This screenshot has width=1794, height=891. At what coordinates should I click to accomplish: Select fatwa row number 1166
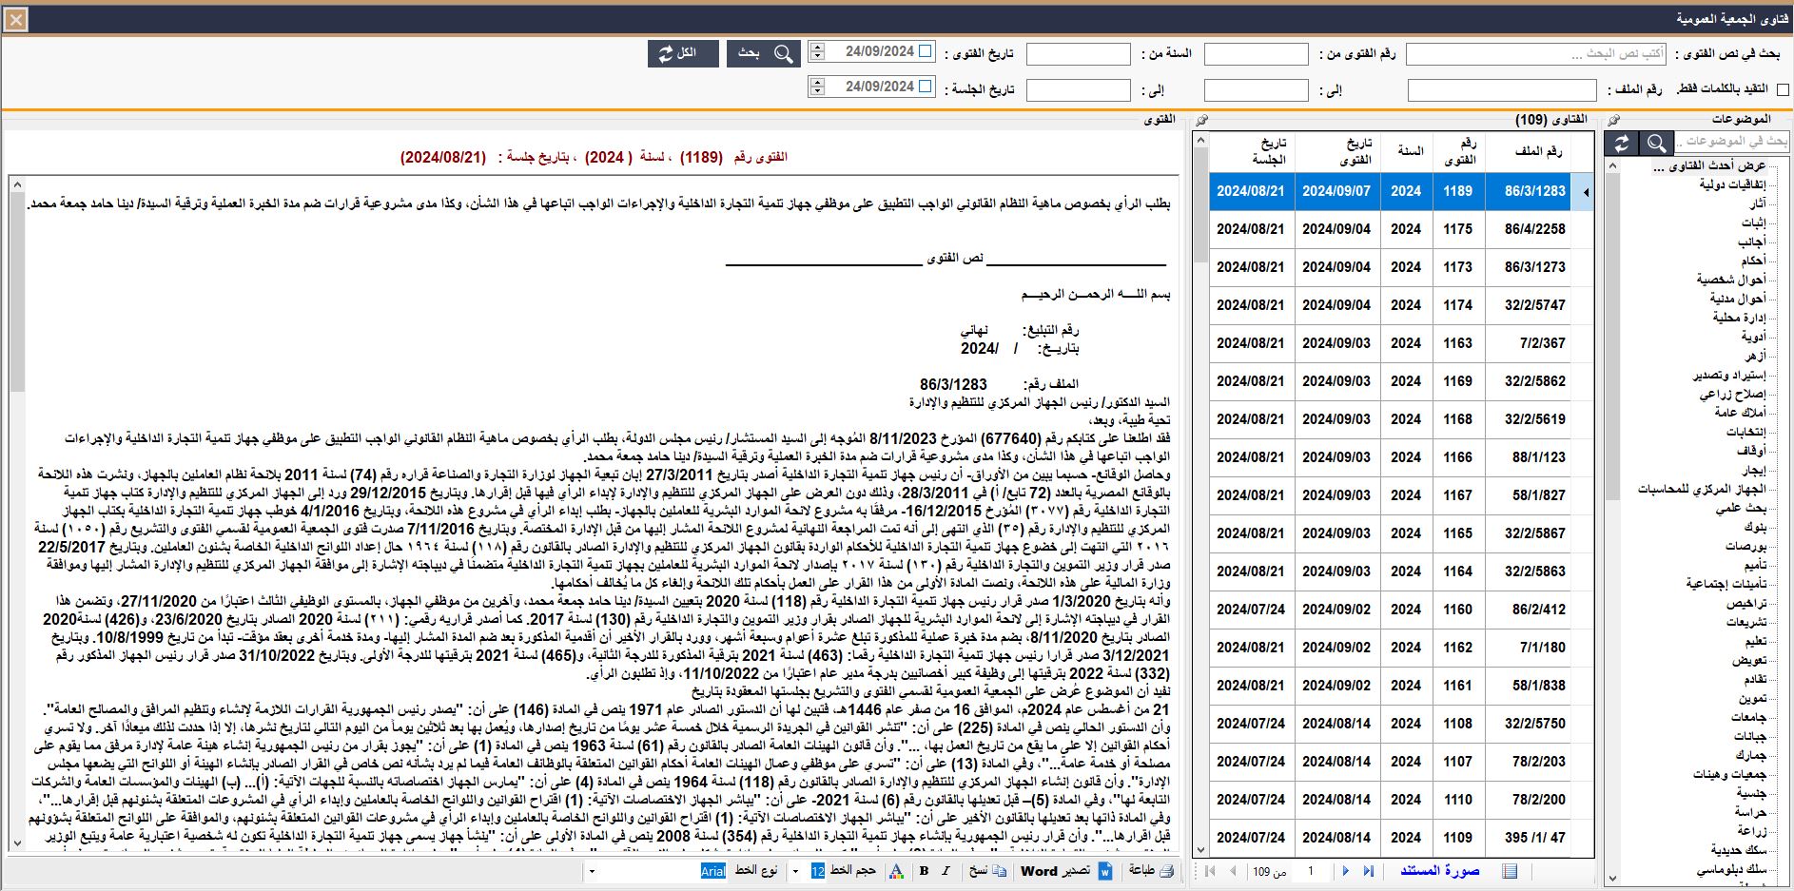point(1401,457)
